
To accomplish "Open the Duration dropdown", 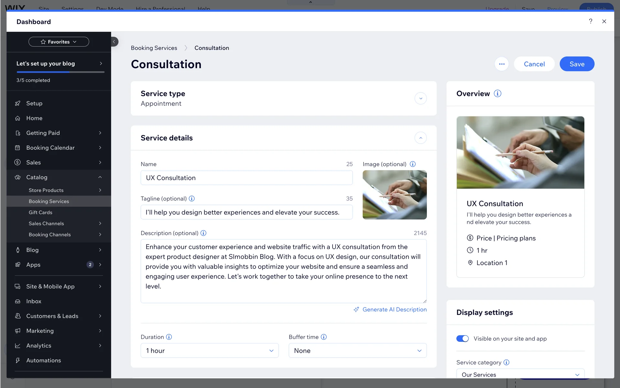I will point(209,350).
